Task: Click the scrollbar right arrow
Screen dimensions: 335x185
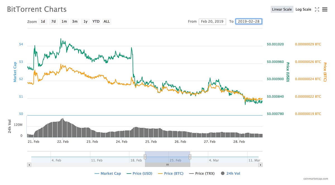Action: click(x=260, y=165)
